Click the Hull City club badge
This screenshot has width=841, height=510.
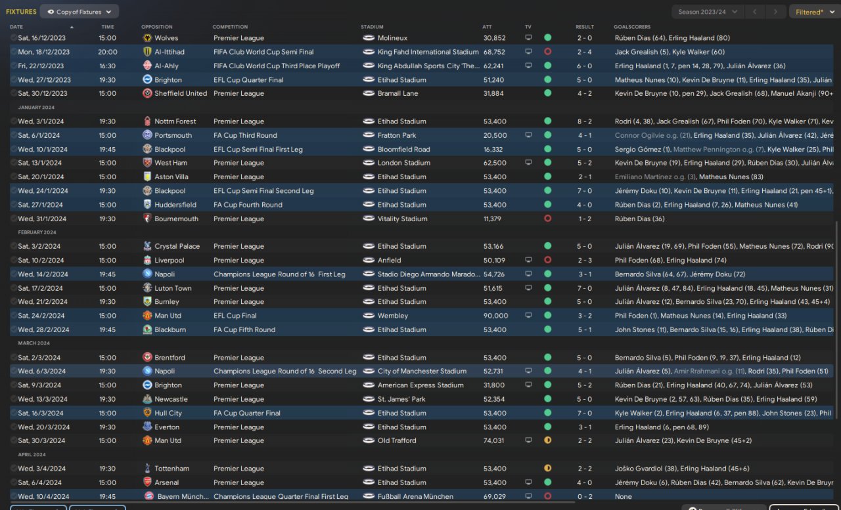147,413
